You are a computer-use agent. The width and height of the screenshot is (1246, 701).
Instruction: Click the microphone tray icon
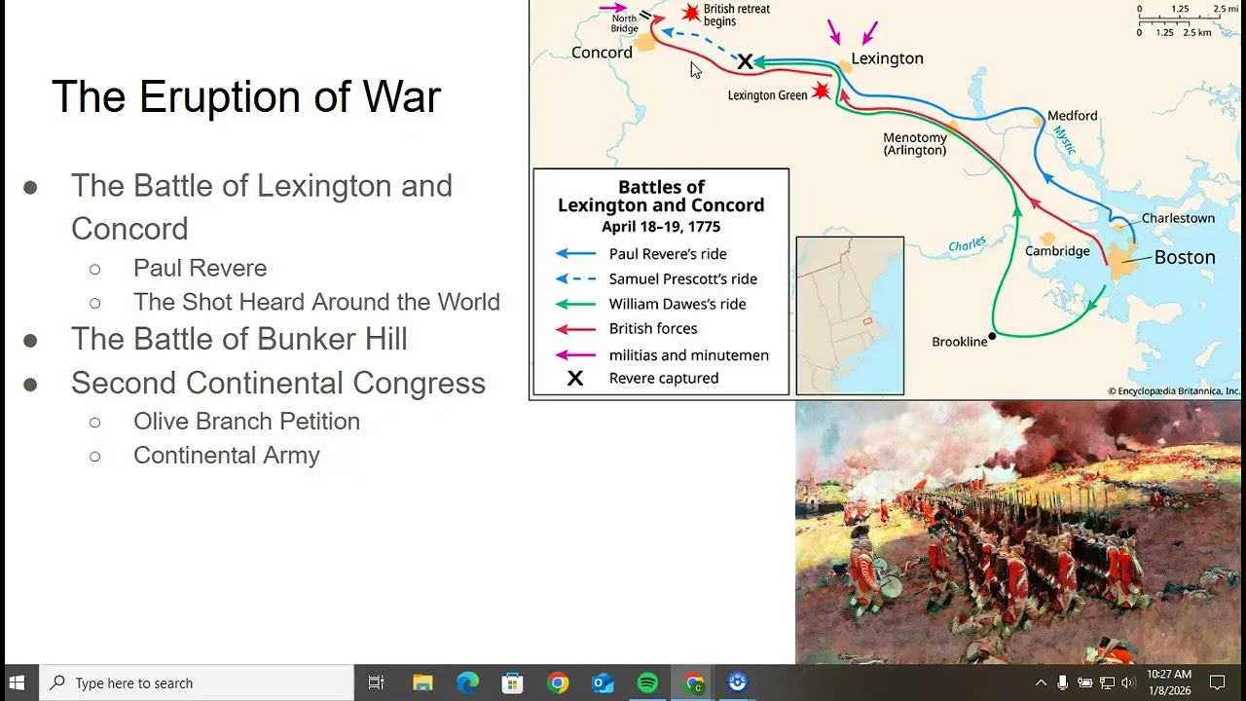coord(1063,683)
